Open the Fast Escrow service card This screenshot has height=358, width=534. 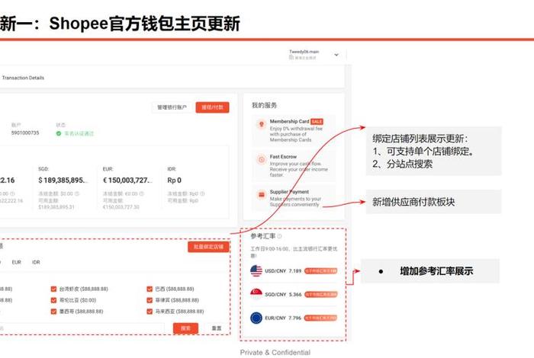294,165
